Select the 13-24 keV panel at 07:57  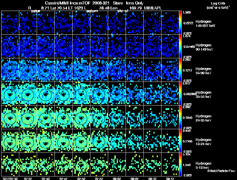click(99, 141)
